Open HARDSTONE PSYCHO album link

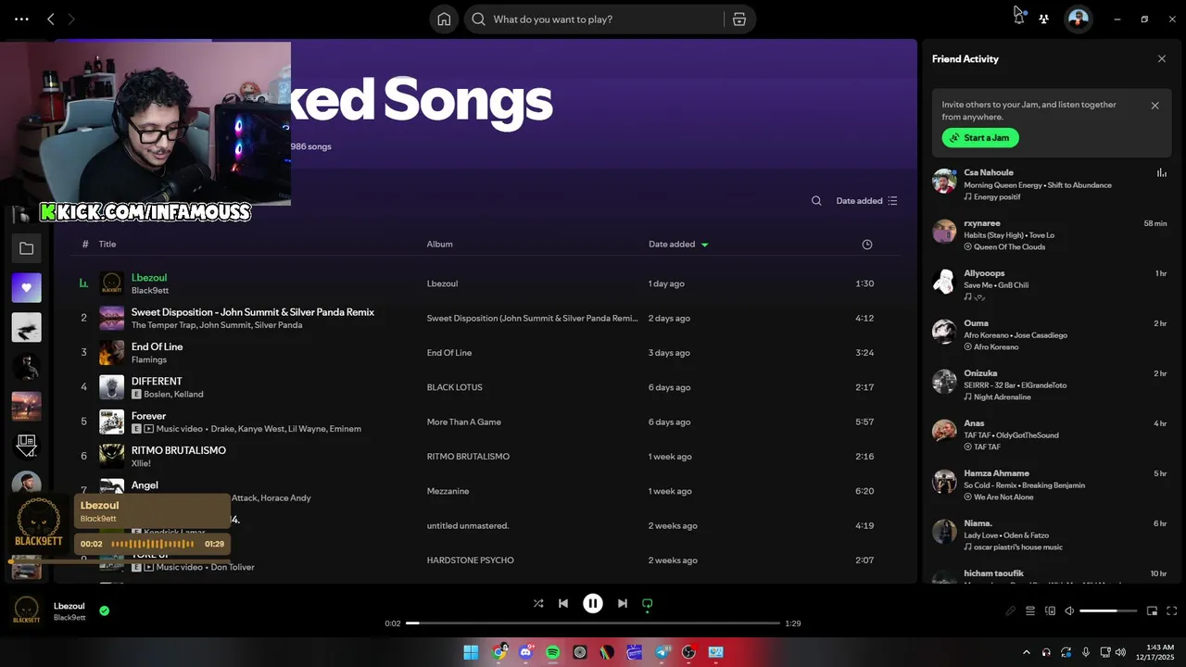pos(470,560)
